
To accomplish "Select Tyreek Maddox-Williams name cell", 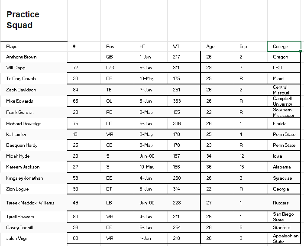I will [x=34, y=203].
